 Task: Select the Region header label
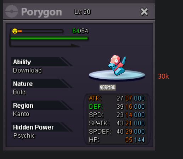coord(23,106)
